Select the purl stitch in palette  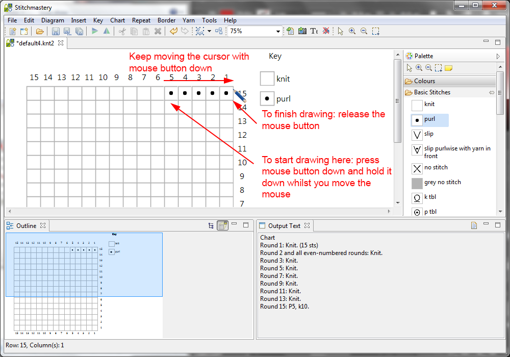tap(430, 120)
